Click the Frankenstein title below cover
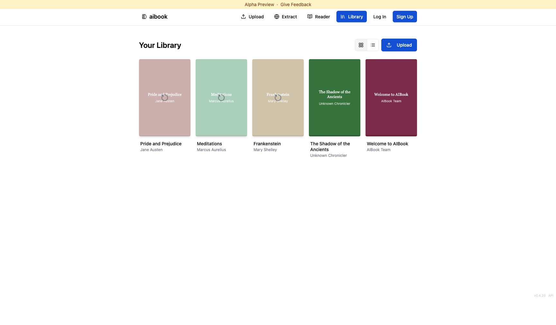The height and width of the screenshot is (325, 556). pyautogui.click(x=267, y=144)
